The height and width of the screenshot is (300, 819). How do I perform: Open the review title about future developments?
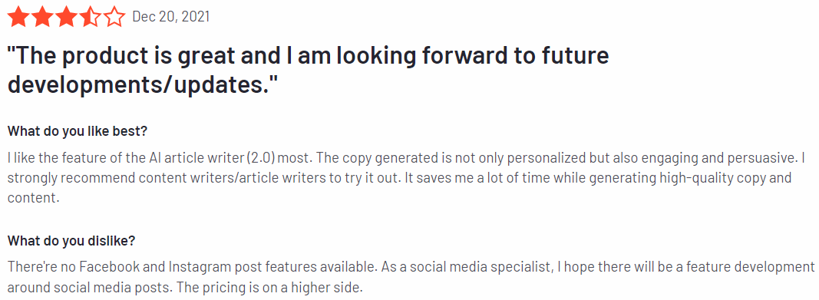(x=308, y=69)
